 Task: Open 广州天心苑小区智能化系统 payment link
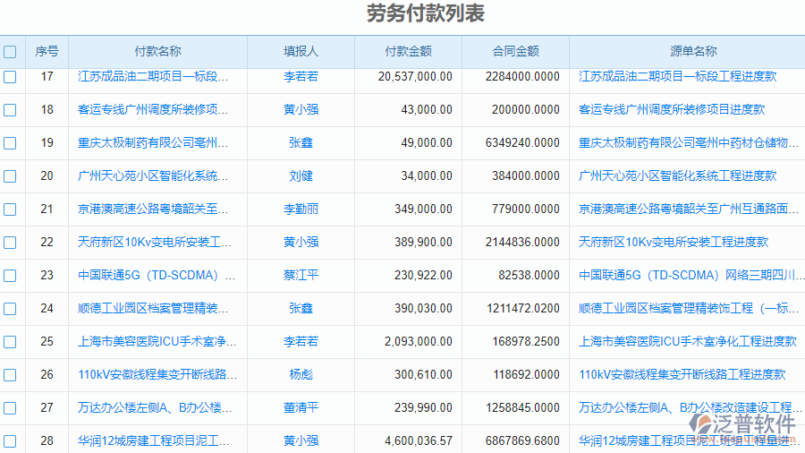tap(153, 176)
